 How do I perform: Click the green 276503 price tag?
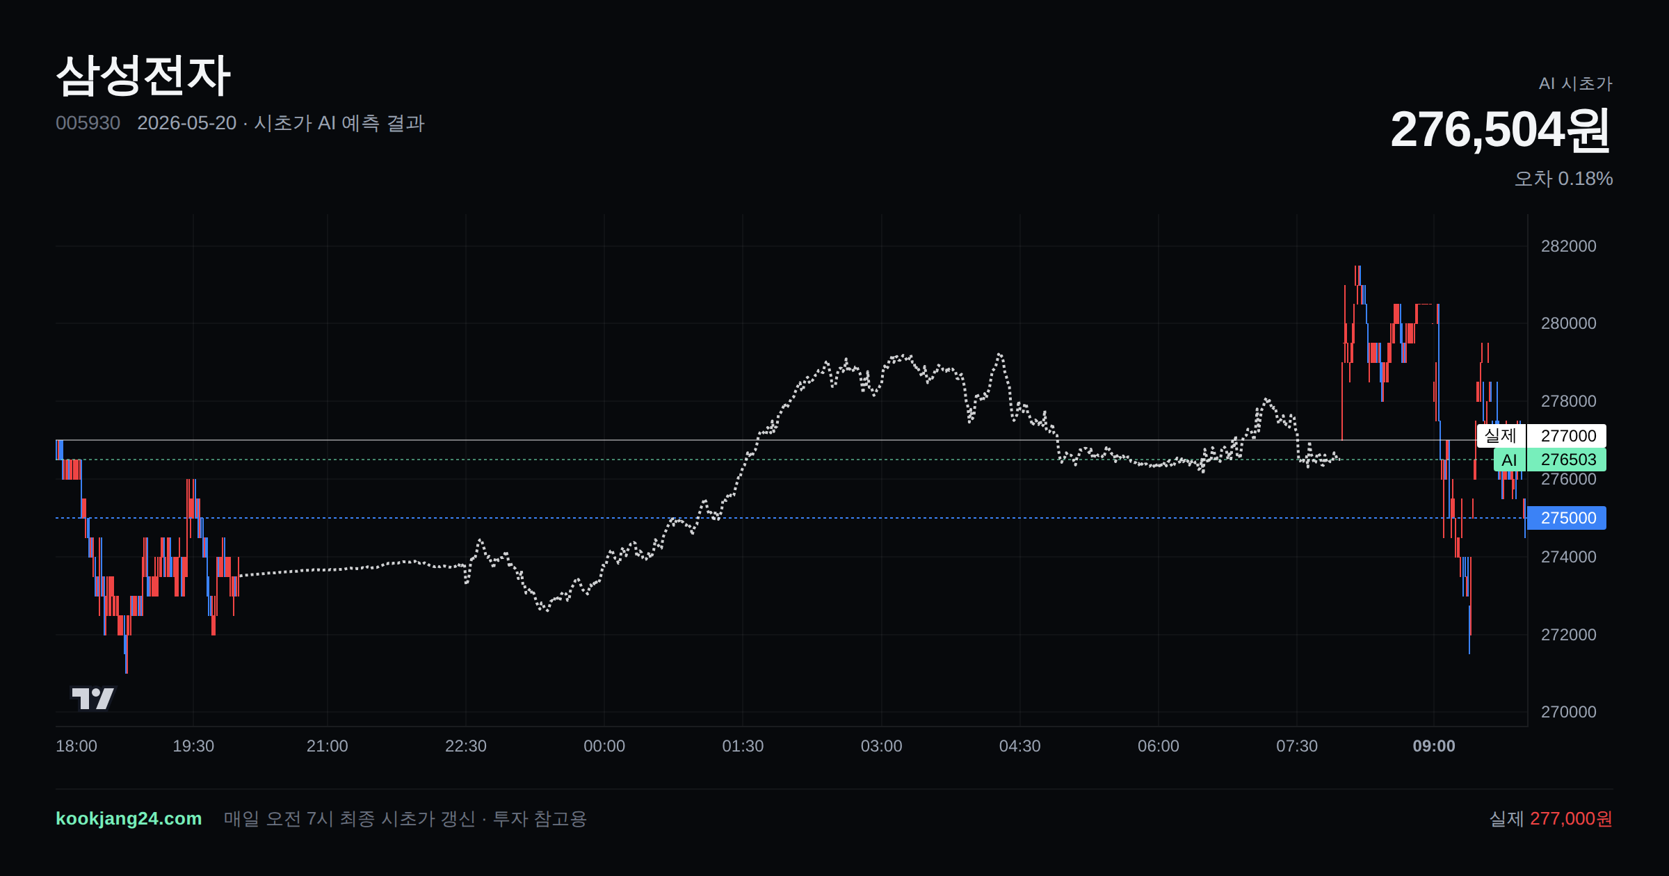coord(1567,460)
